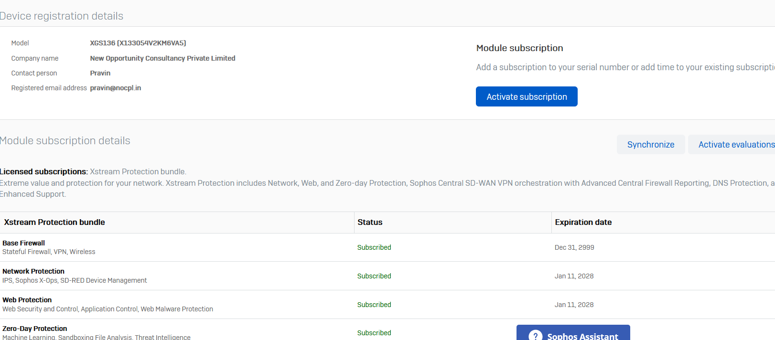The height and width of the screenshot is (340, 775).
Task: Click the Dec 31, 2999 expiration date
Action: click(574, 247)
